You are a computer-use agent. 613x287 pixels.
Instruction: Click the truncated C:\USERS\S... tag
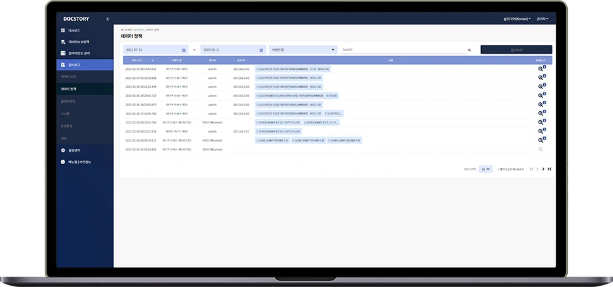(334, 113)
